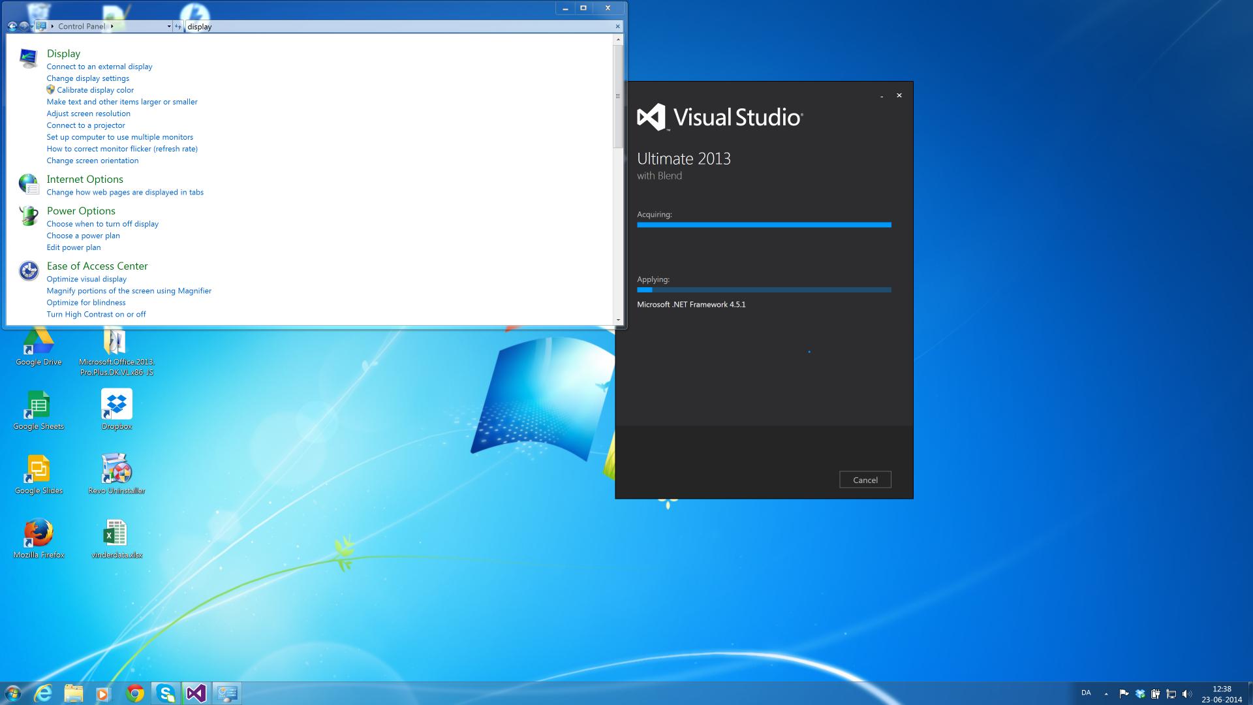Click the volume speaker tray icon
The image size is (1253, 705).
tap(1186, 693)
